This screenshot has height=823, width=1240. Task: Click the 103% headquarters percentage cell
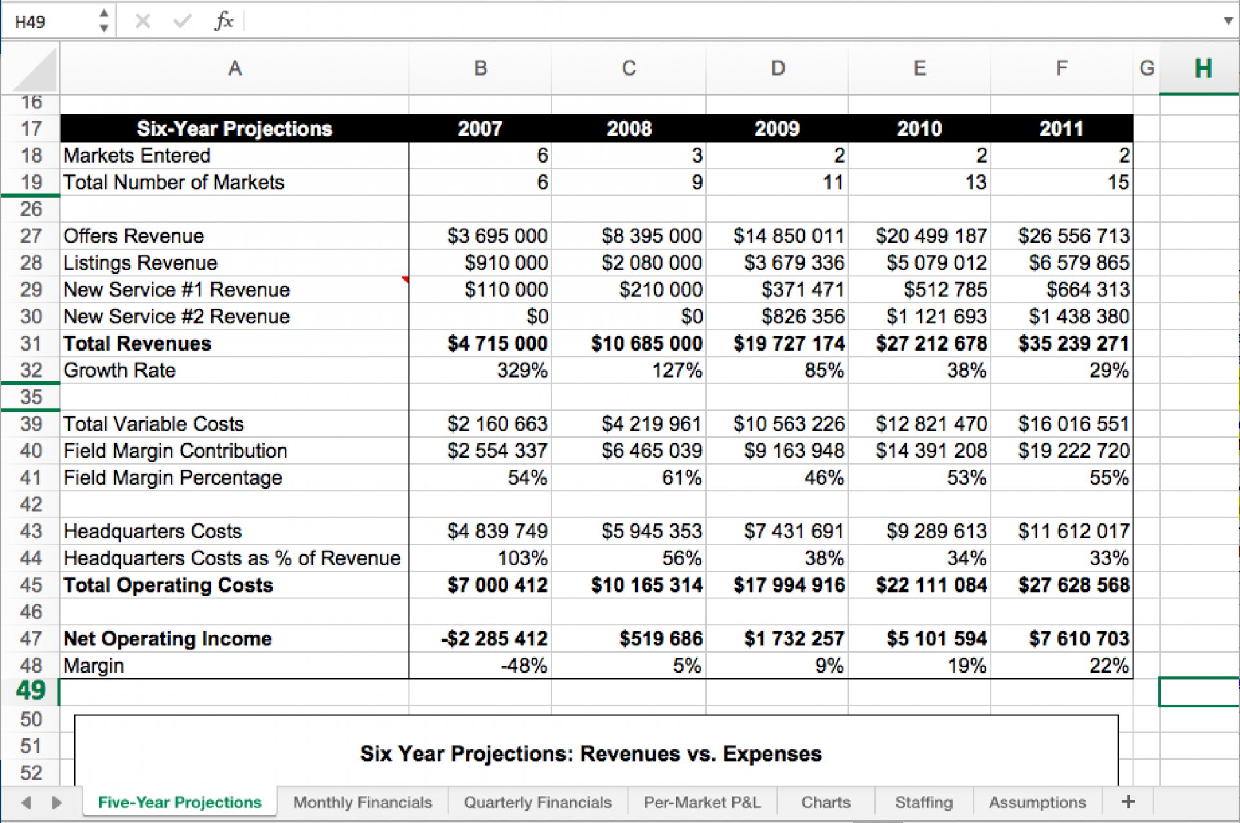(x=480, y=558)
